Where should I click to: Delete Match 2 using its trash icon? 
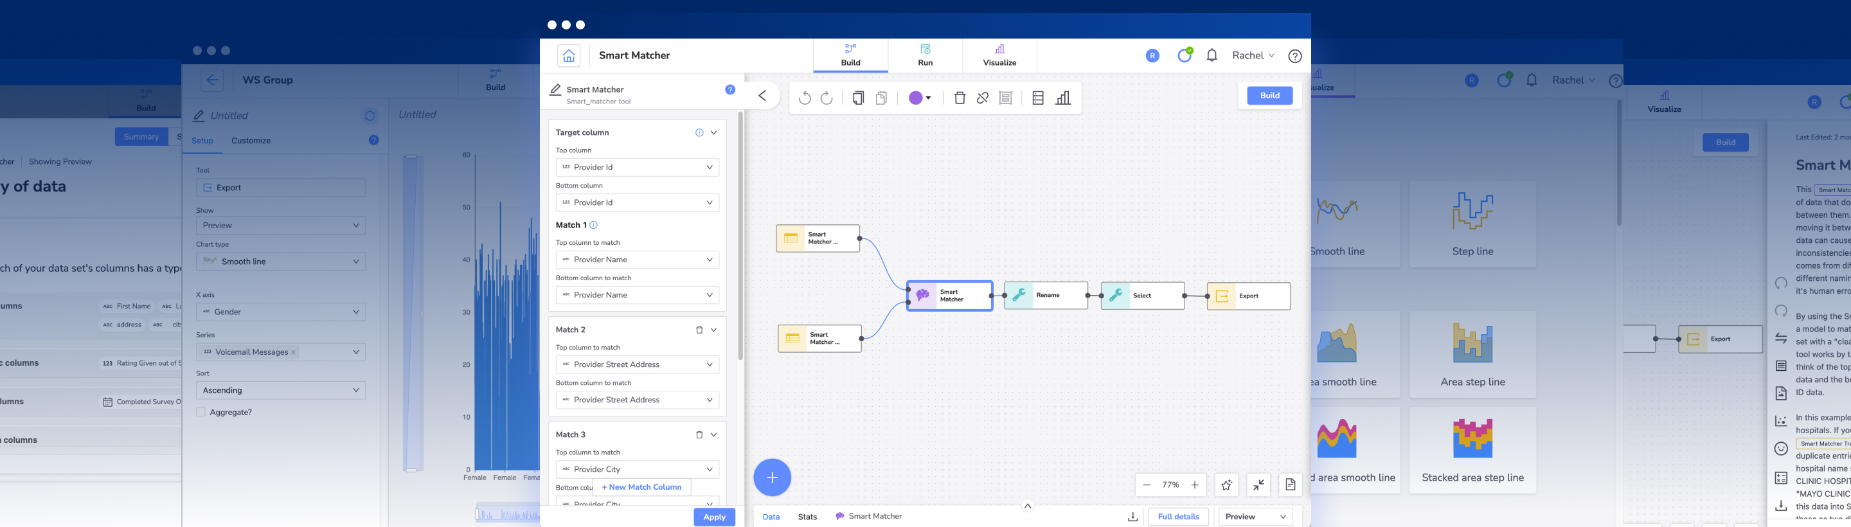coord(699,330)
